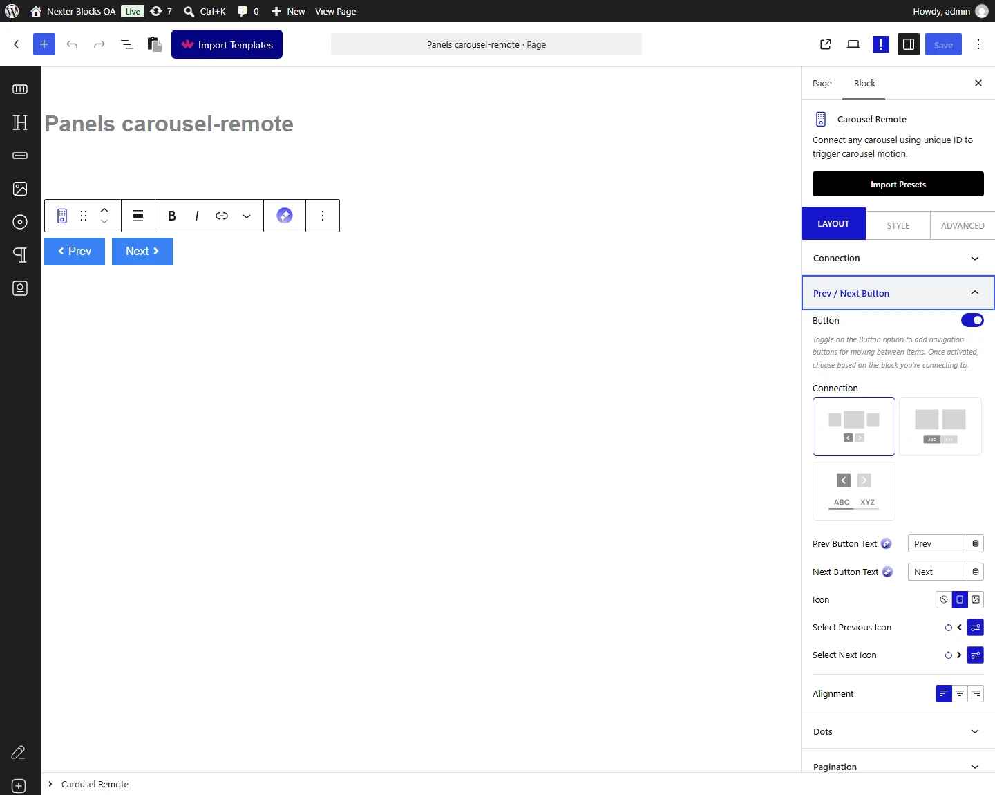Click the block drag handle icon
This screenshot has width=995, height=795.
(x=84, y=216)
